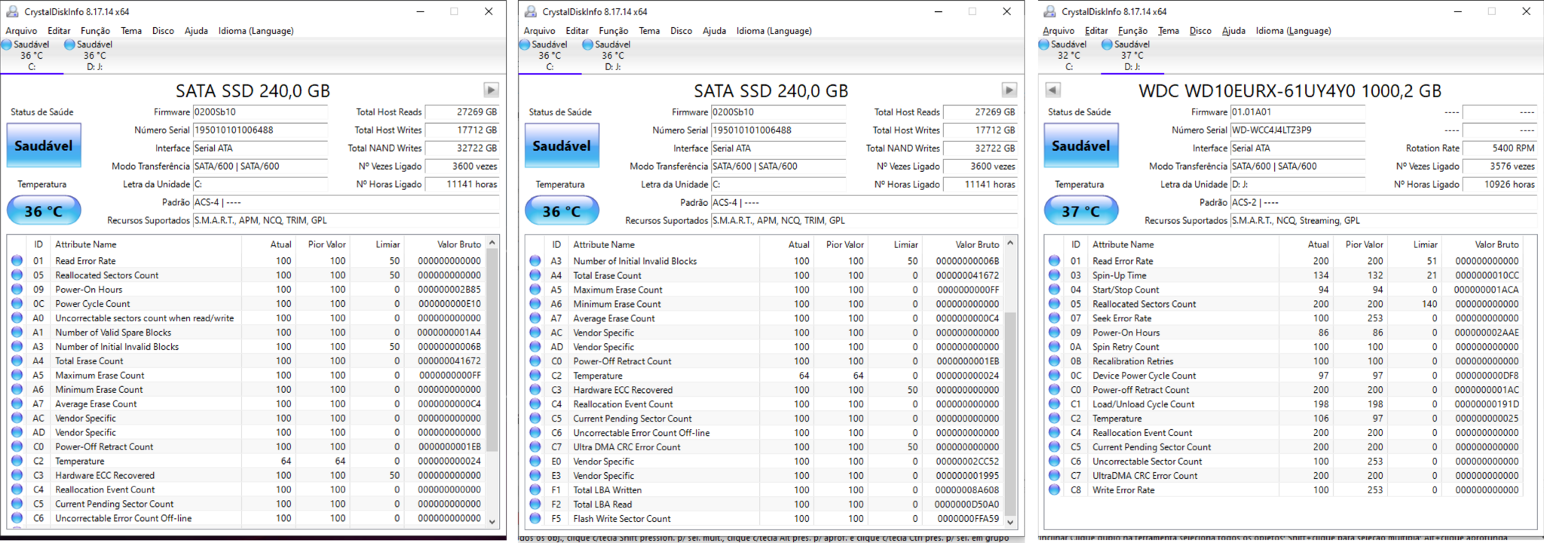Image resolution: width=1544 pixels, height=543 pixels.
Task: Click status circle for Total LBA Written row
Action: 535,490
